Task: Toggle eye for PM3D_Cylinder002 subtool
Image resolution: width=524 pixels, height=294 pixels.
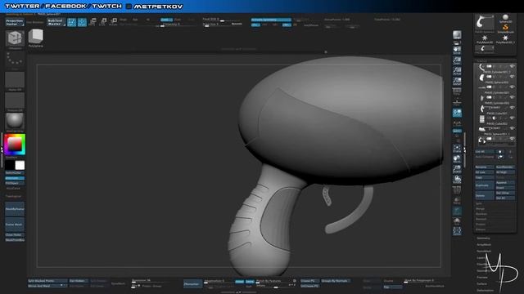Action: (512, 98)
